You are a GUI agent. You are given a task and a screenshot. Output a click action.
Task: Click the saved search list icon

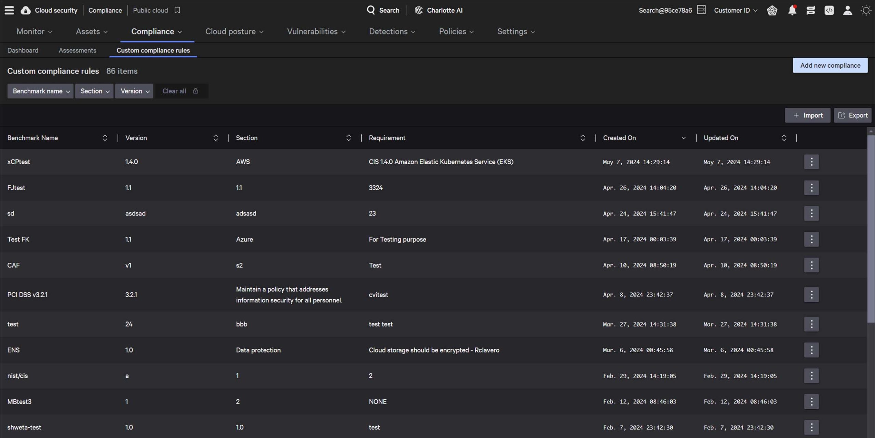(701, 10)
